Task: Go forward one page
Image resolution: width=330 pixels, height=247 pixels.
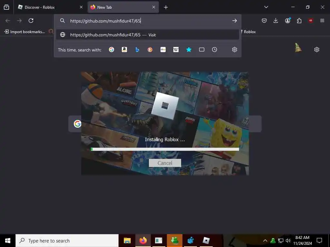Action: (19, 21)
